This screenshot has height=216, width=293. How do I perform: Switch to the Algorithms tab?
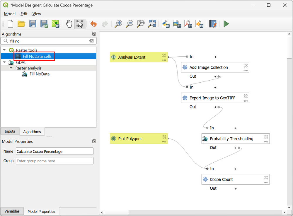coord(32,132)
